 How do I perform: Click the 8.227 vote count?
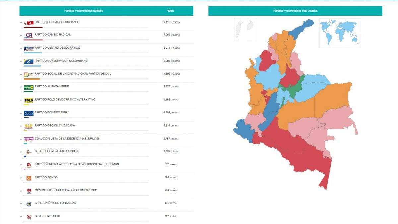coord(166,86)
